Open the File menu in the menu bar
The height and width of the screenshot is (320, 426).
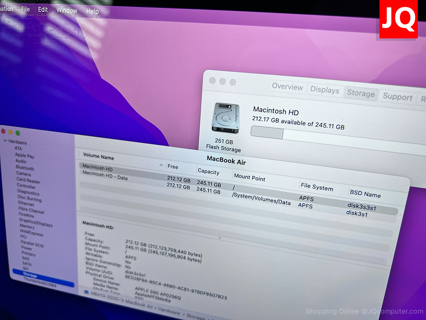pyautogui.click(x=26, y=9)
